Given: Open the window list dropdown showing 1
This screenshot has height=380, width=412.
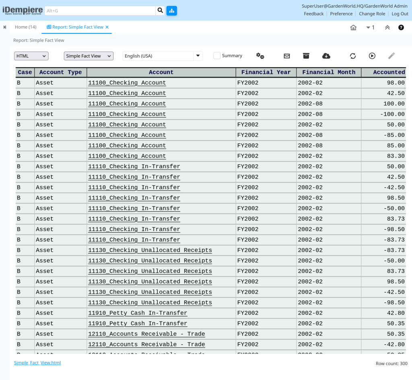Looking at the screenshot, I should (x=370, y=27).
